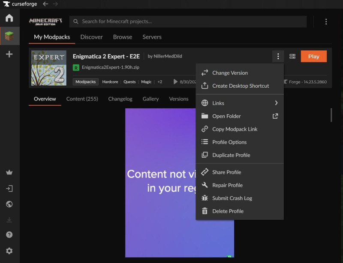The height and width of the screenshot is (263, 343).
Task: Open Profile Options
Action: [240, 142]
